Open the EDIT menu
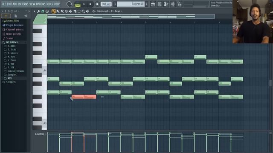Image resolution: width=273 pixels, height=153 pixels. (9, 4)
